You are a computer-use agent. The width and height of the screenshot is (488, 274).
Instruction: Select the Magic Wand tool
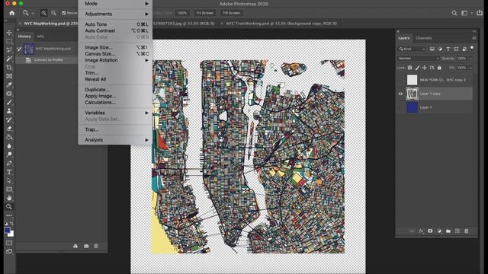(9, 59)
